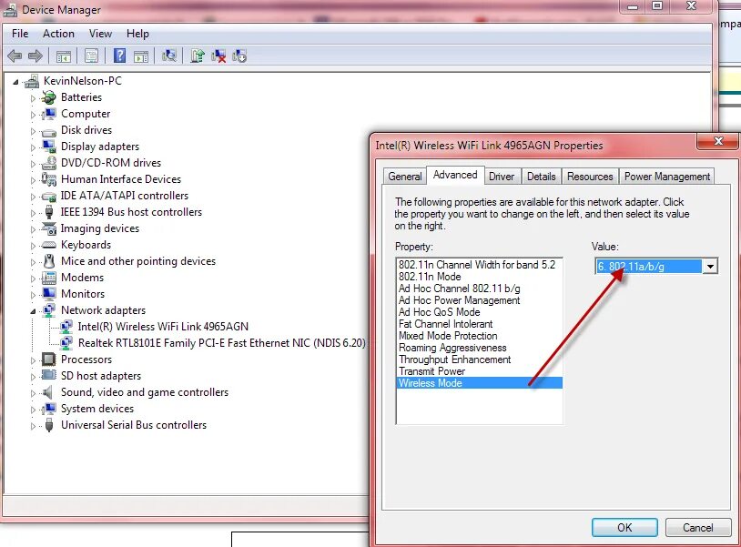Select the Processors chip icon
Viewport: 741px width, 547px height.
point(48,360)
